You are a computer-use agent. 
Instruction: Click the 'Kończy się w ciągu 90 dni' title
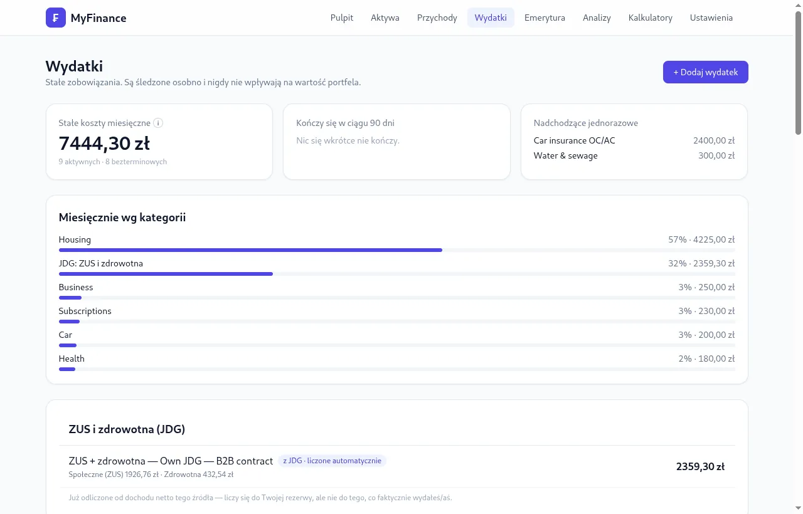[x=345, y=123]
